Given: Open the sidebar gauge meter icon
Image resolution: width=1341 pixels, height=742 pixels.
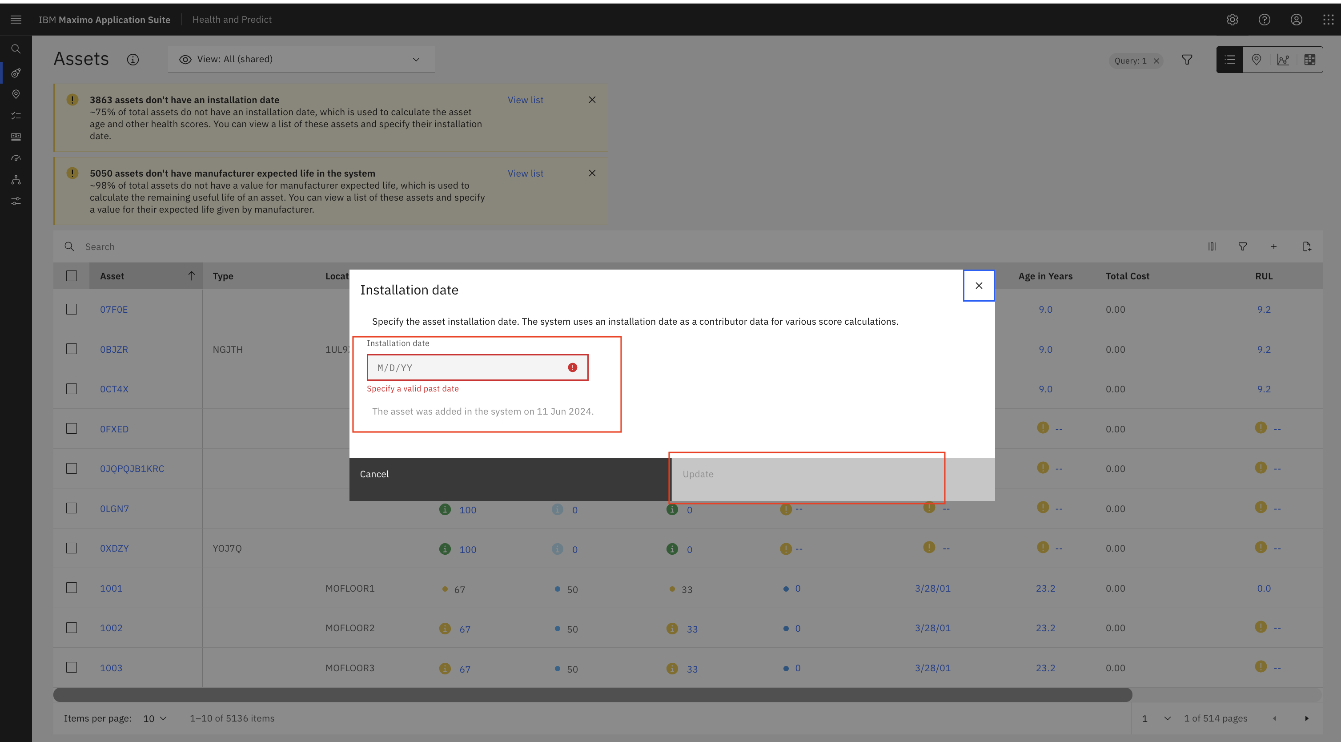Looking at the screenshot, I should point(16,158).
